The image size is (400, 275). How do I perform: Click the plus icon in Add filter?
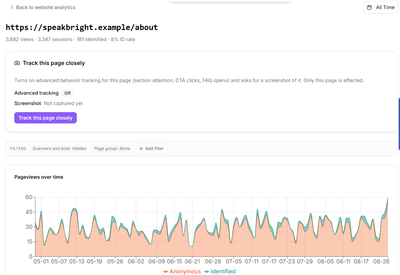(141, 149)
